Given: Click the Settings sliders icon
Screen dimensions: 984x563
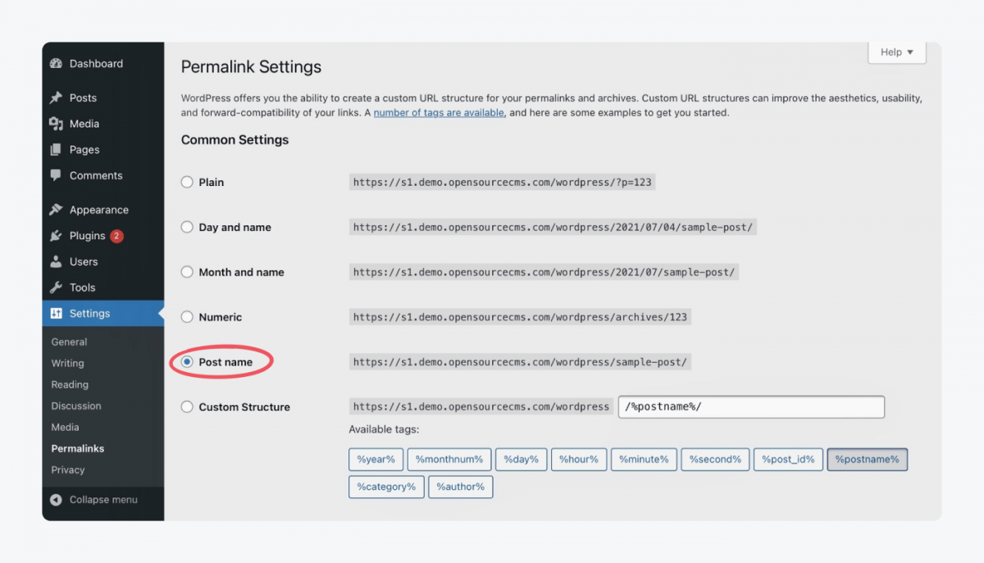Looking at the screenshot, I should pos(56,314).
